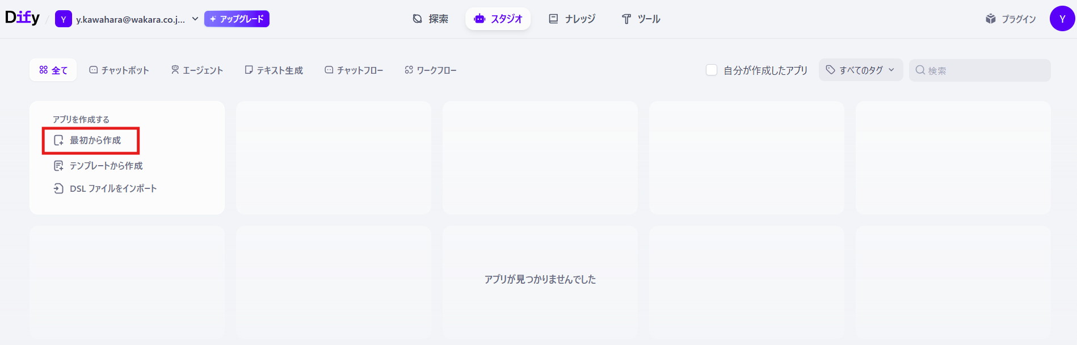Go to the 探索 tab

pos(430,19)
